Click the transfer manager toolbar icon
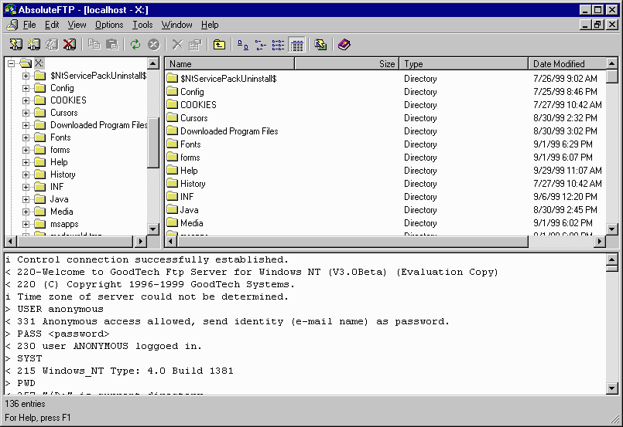Screen dimensions: 623x427 (x=320, y=45)
